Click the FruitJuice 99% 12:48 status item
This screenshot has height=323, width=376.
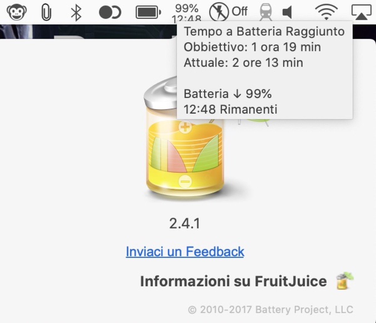pos(186,13)
